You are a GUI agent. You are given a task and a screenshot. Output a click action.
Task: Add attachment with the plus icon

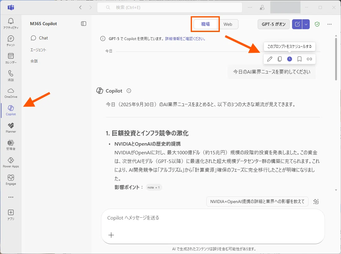click(111, 235)
